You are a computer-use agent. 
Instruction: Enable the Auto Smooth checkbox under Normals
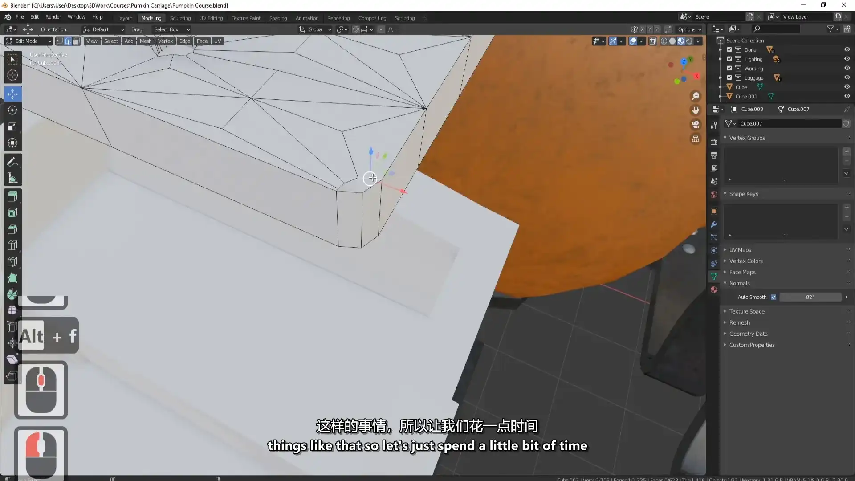[x=774, y=297]
